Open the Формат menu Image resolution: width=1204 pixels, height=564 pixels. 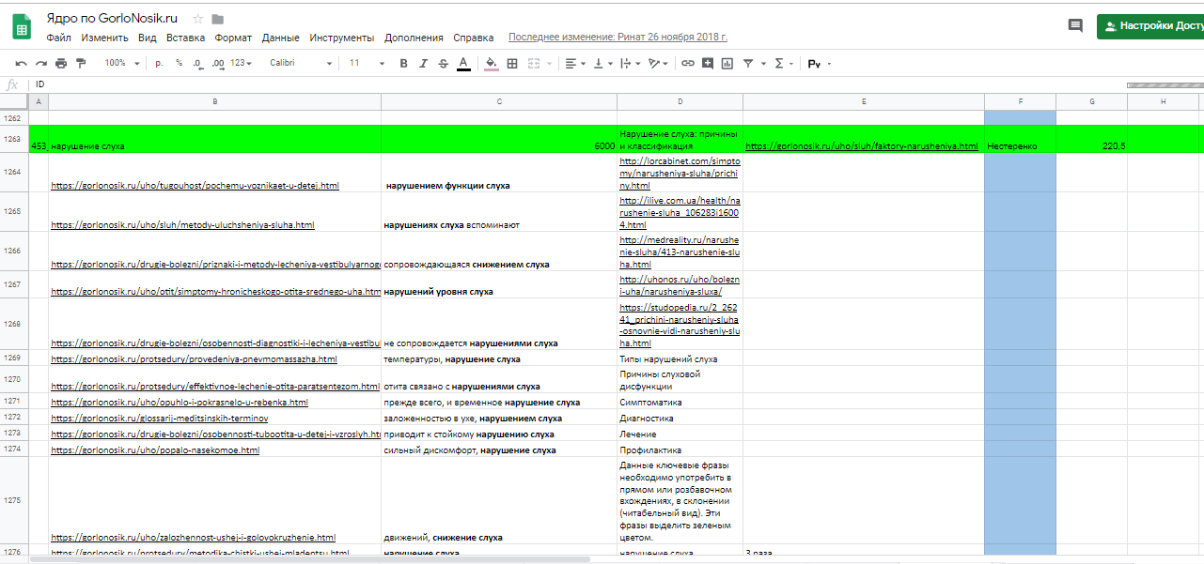tap(232, 38)
